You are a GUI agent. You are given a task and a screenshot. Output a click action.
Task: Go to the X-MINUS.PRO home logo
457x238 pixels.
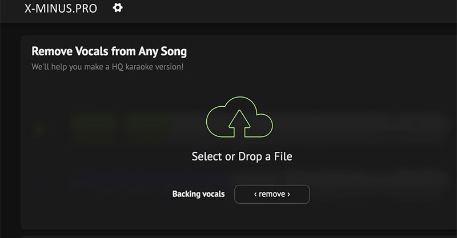[61, 9]
